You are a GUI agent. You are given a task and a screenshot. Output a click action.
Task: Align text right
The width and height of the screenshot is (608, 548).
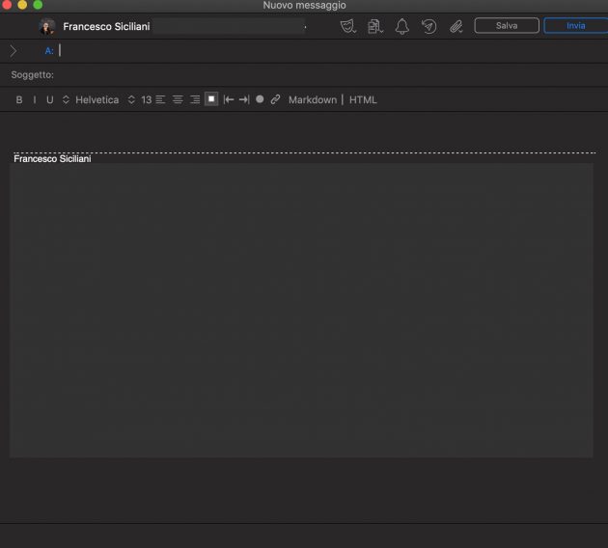click(195, 100)
